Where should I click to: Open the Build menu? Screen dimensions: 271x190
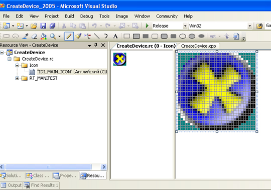[69, 16]
